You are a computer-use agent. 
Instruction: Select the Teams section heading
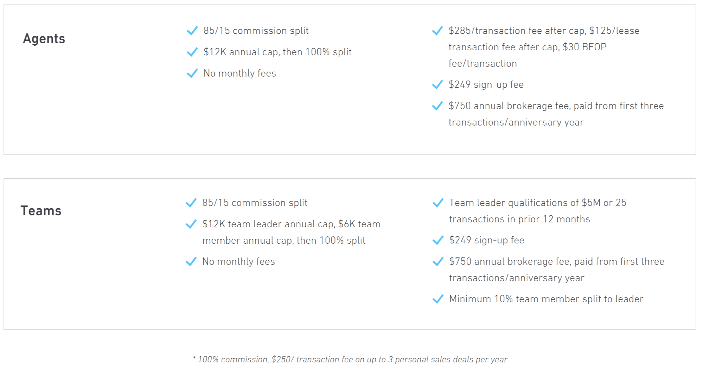tap(41, 211)
